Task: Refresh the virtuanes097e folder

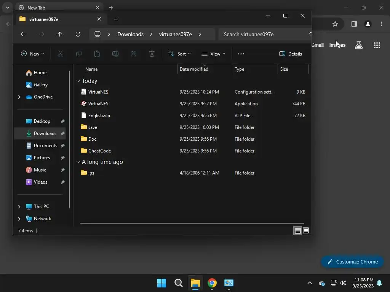Action: click(x=78, y=34)
